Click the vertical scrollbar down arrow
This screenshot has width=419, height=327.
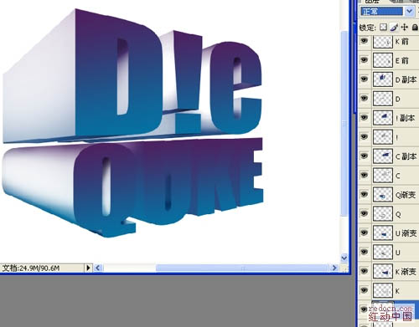[x=344, y=258]
